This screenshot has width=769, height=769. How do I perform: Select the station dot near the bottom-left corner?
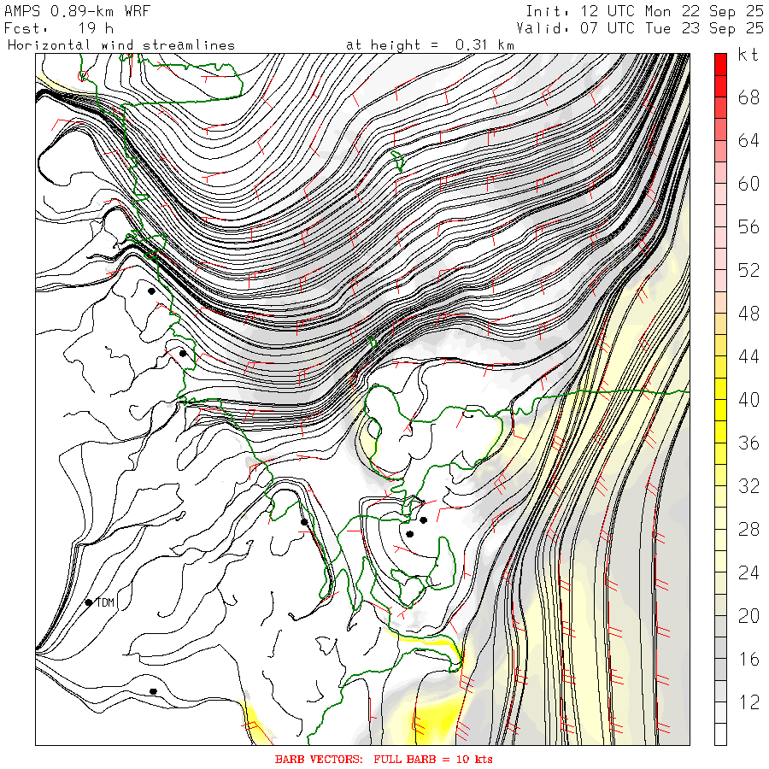coord(153,690)
